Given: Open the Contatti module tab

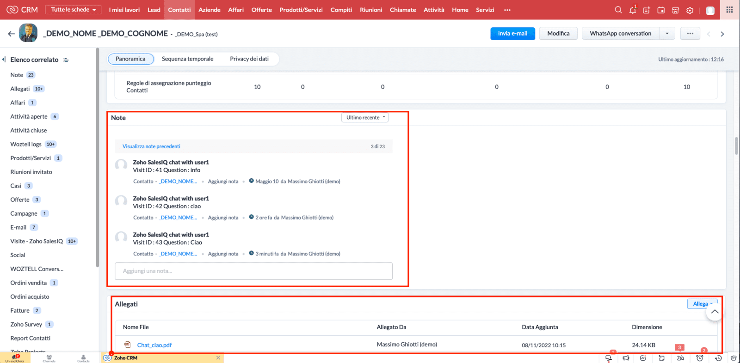Looking at the screenshot, I should (x=179, y=10).
